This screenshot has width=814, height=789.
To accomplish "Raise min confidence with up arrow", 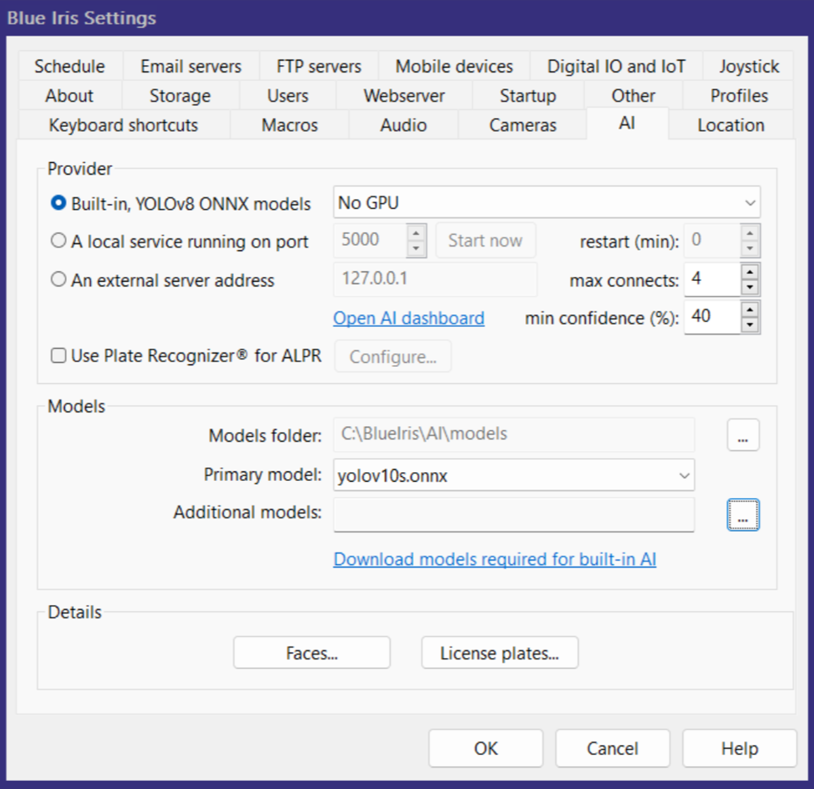I will [750, 309].
